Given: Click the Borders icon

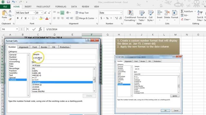Looking at the screenshot, I should (33, 18).
